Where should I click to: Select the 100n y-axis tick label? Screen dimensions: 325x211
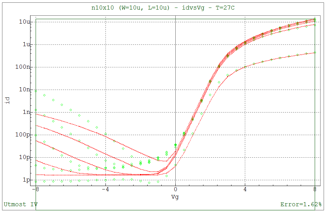click(23, 67)
